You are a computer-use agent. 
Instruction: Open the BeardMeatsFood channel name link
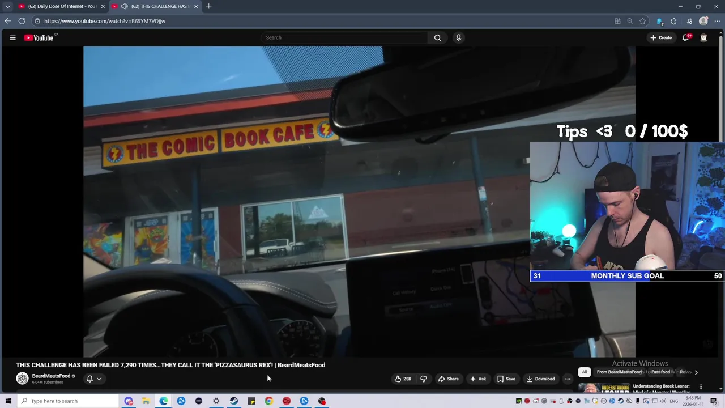pos(51,376)
